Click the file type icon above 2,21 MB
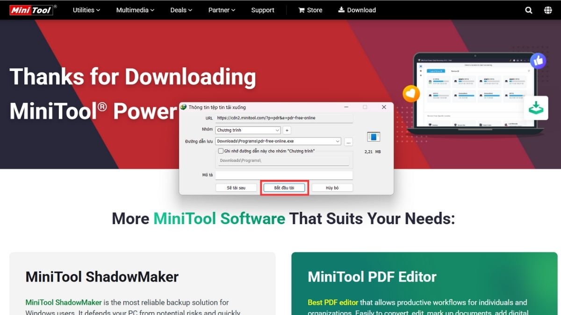This screenshot has height=315, width=561. pyautogui.click(x=373, y=137)
